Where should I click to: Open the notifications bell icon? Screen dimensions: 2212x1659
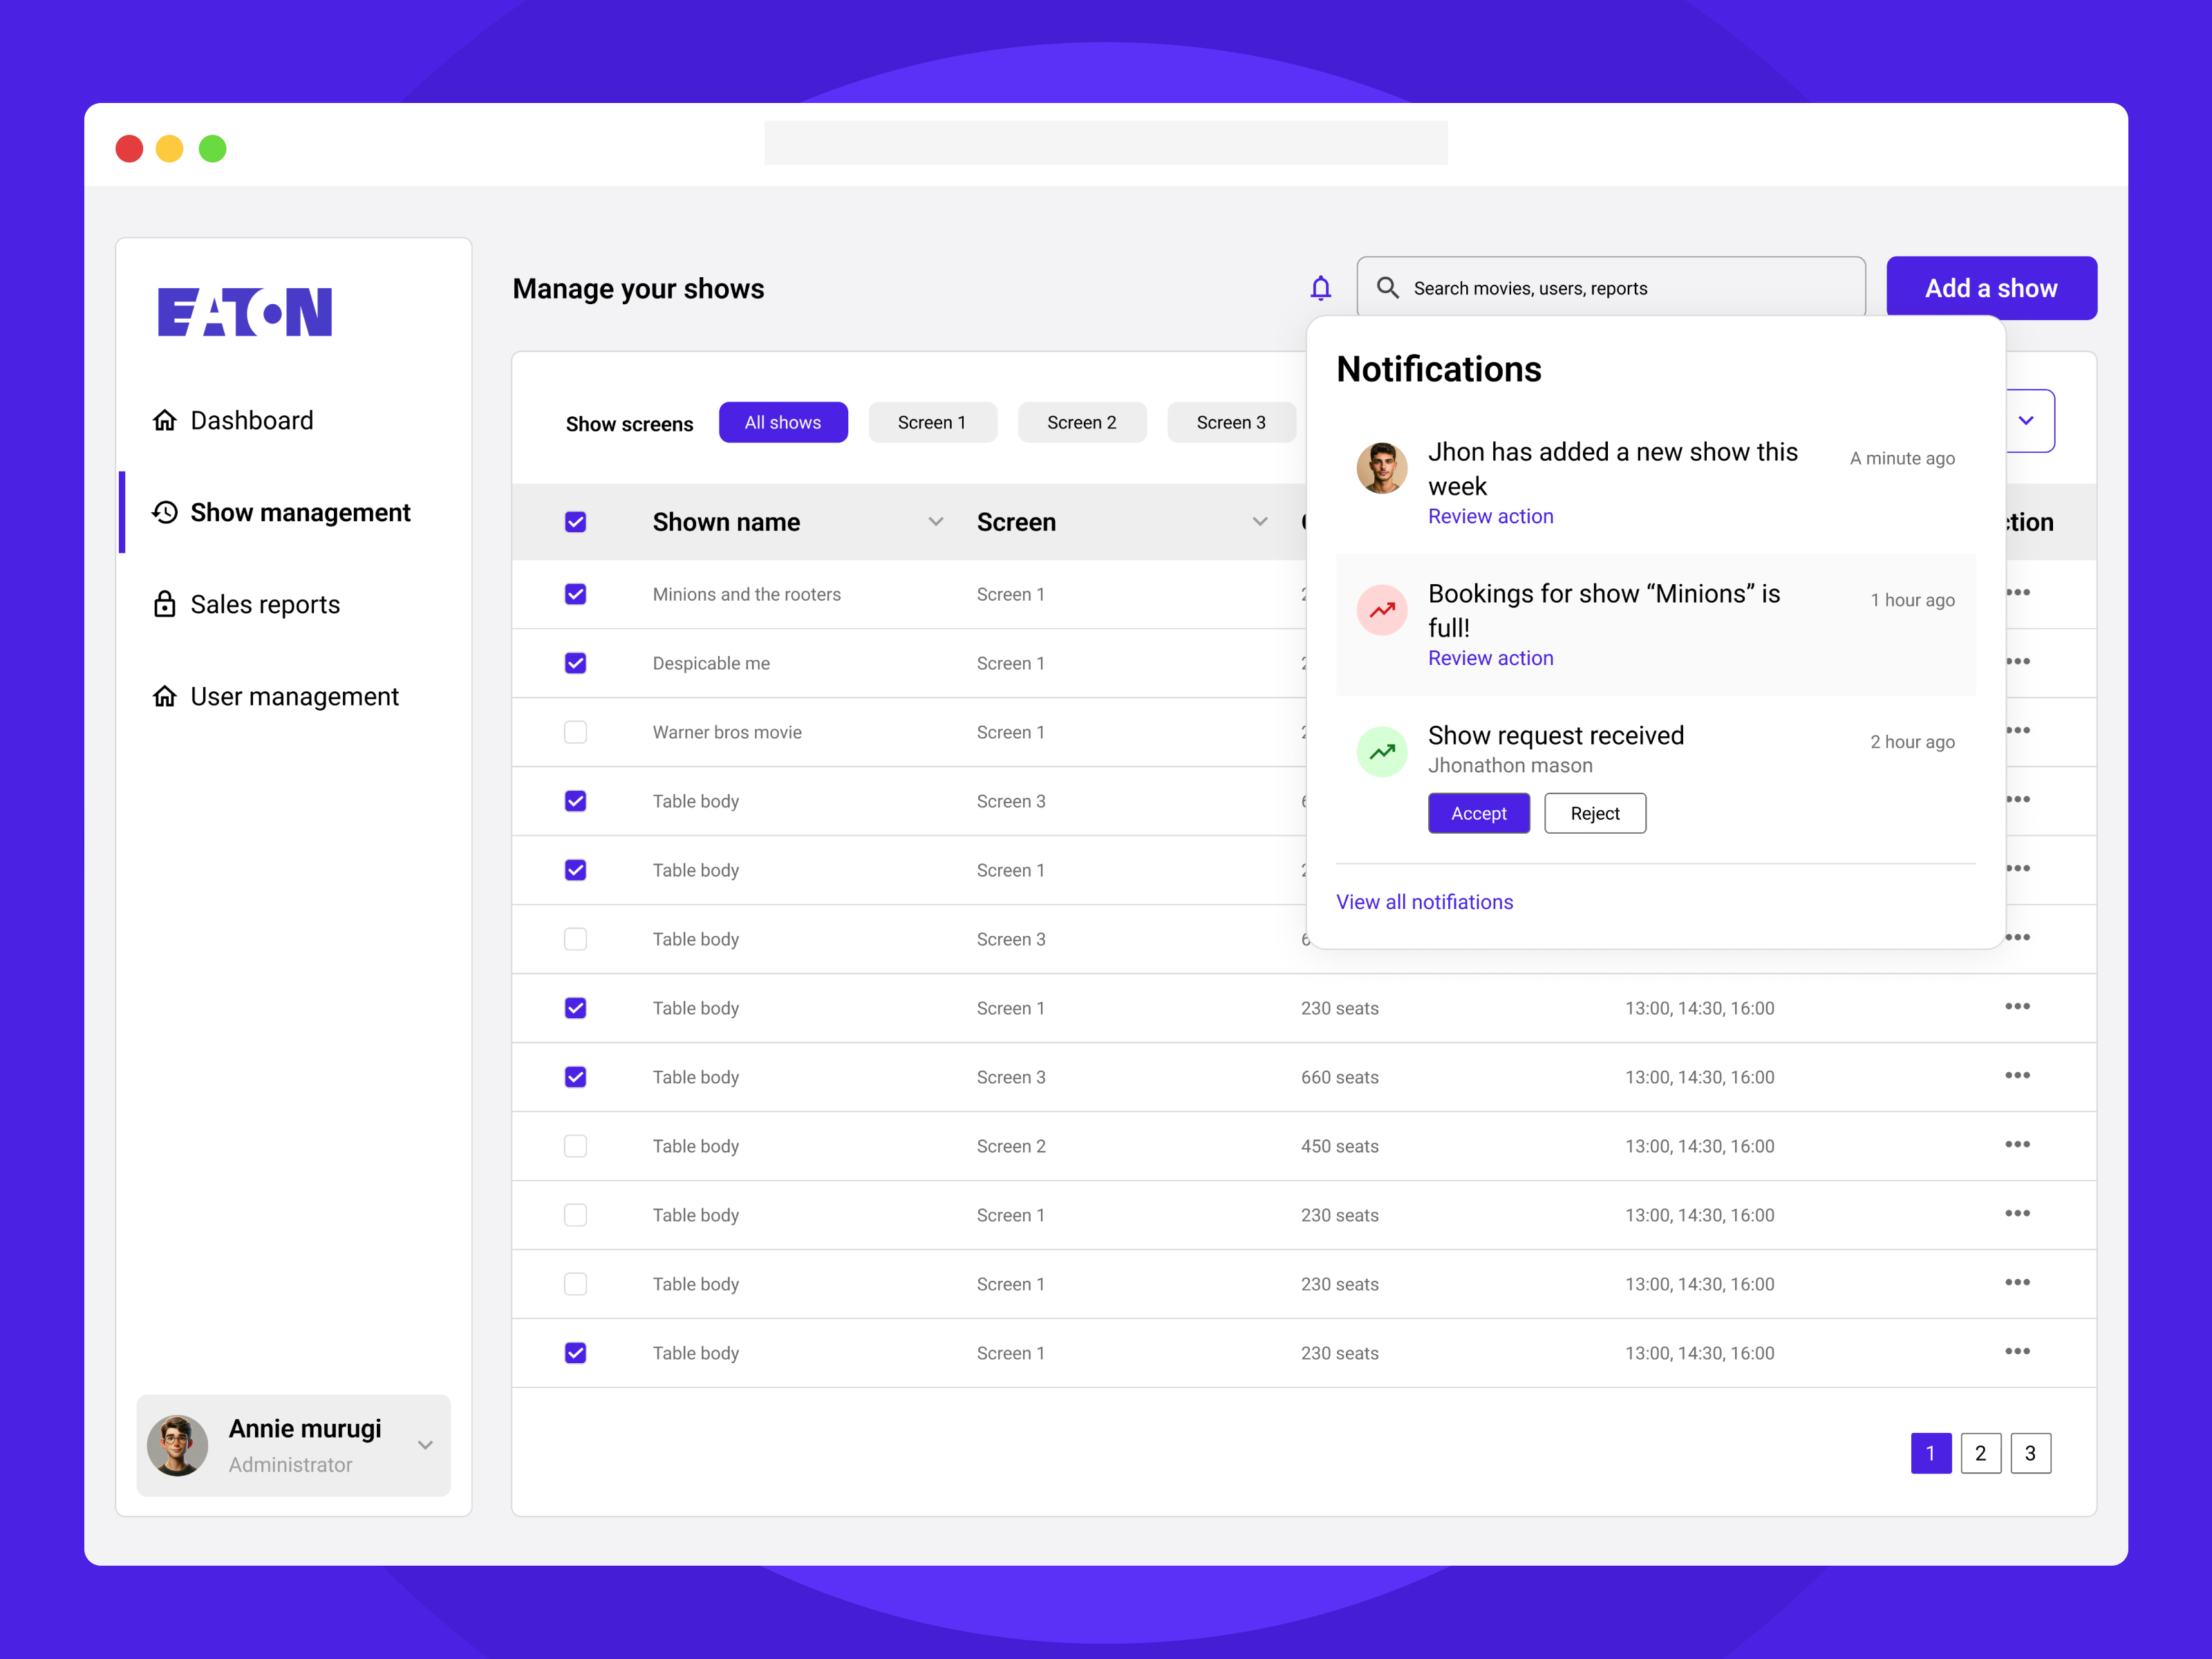[1321, 288]
